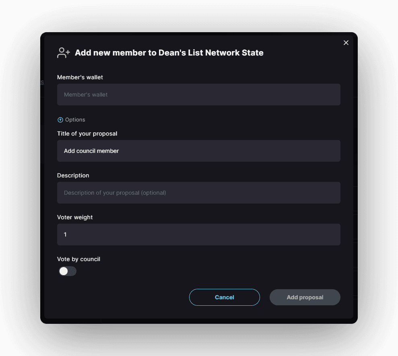Viewport: 398px width, 356px height.
Task: Click the add-user icon in dialog header
Action: (x=64, y=53)
